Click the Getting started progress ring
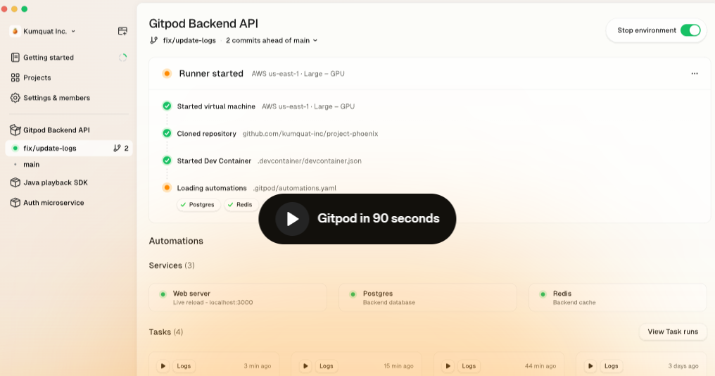 [x=122, y=58]
